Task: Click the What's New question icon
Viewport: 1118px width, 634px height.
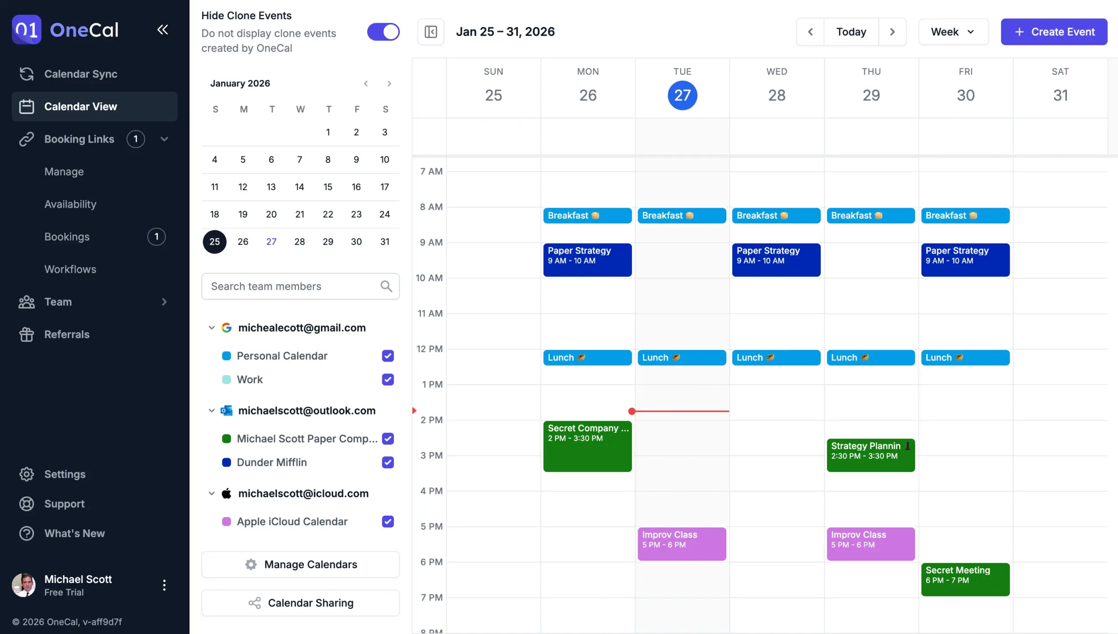Action: pyautogui.click(x=27, y=534)
